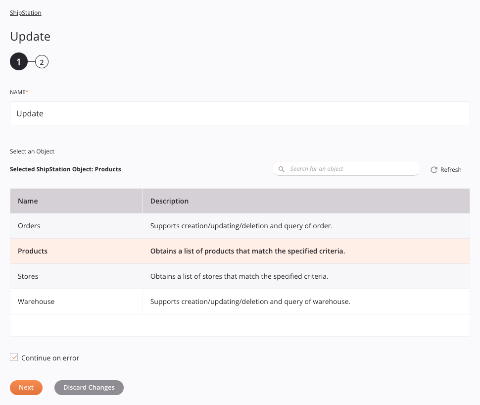This screenshot has height=405, width=480.
Task: Click the magnifier search icon
Action: tap(281, 169)
